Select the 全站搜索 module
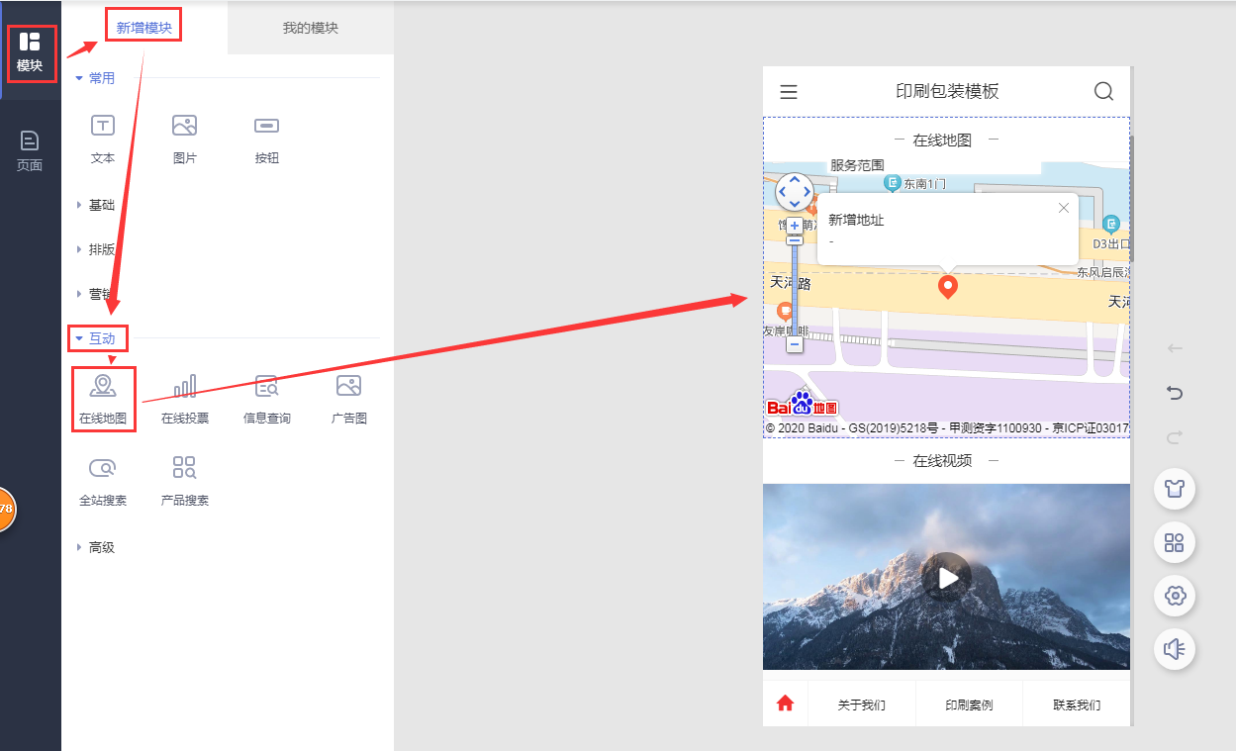The height and width of the screenshot is (751, 1236). click(103, 481)
